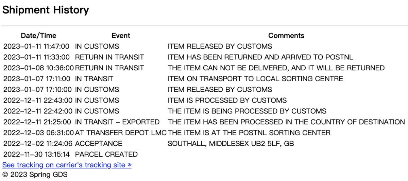Select the Shipment History heading
408x181 pixels.
click(46, 10)
